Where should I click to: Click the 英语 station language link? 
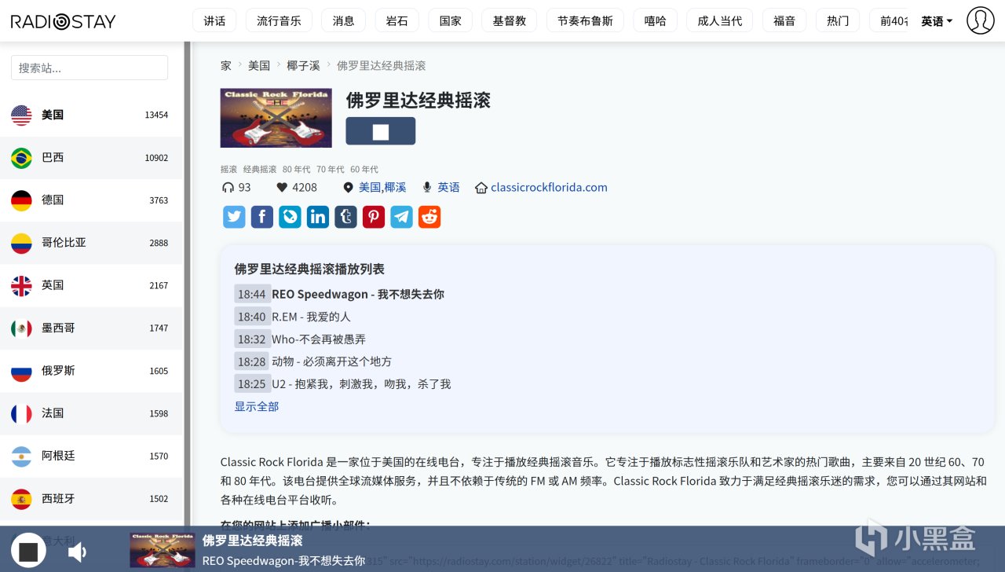pyautogui.click(x=448, y=187)
